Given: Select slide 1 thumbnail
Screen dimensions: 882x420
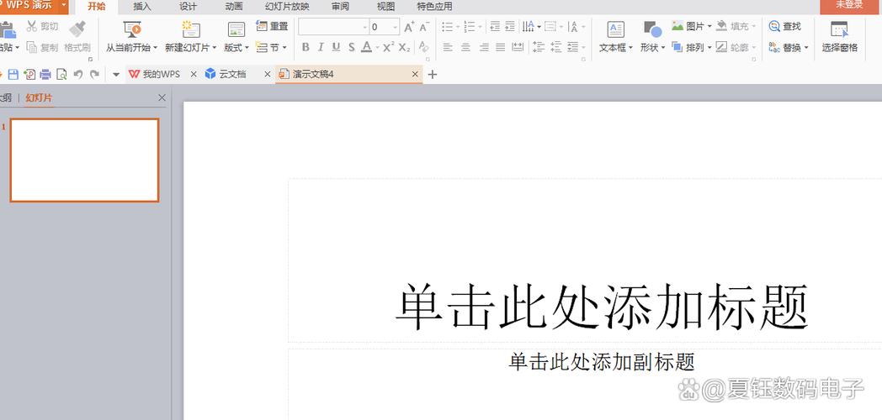Looking at the screenshot, I should point(84,160).
